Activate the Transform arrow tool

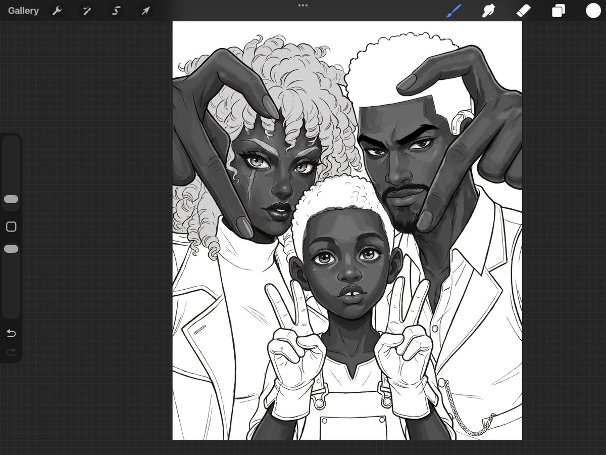pyautogui.click(x=145, y=11)
